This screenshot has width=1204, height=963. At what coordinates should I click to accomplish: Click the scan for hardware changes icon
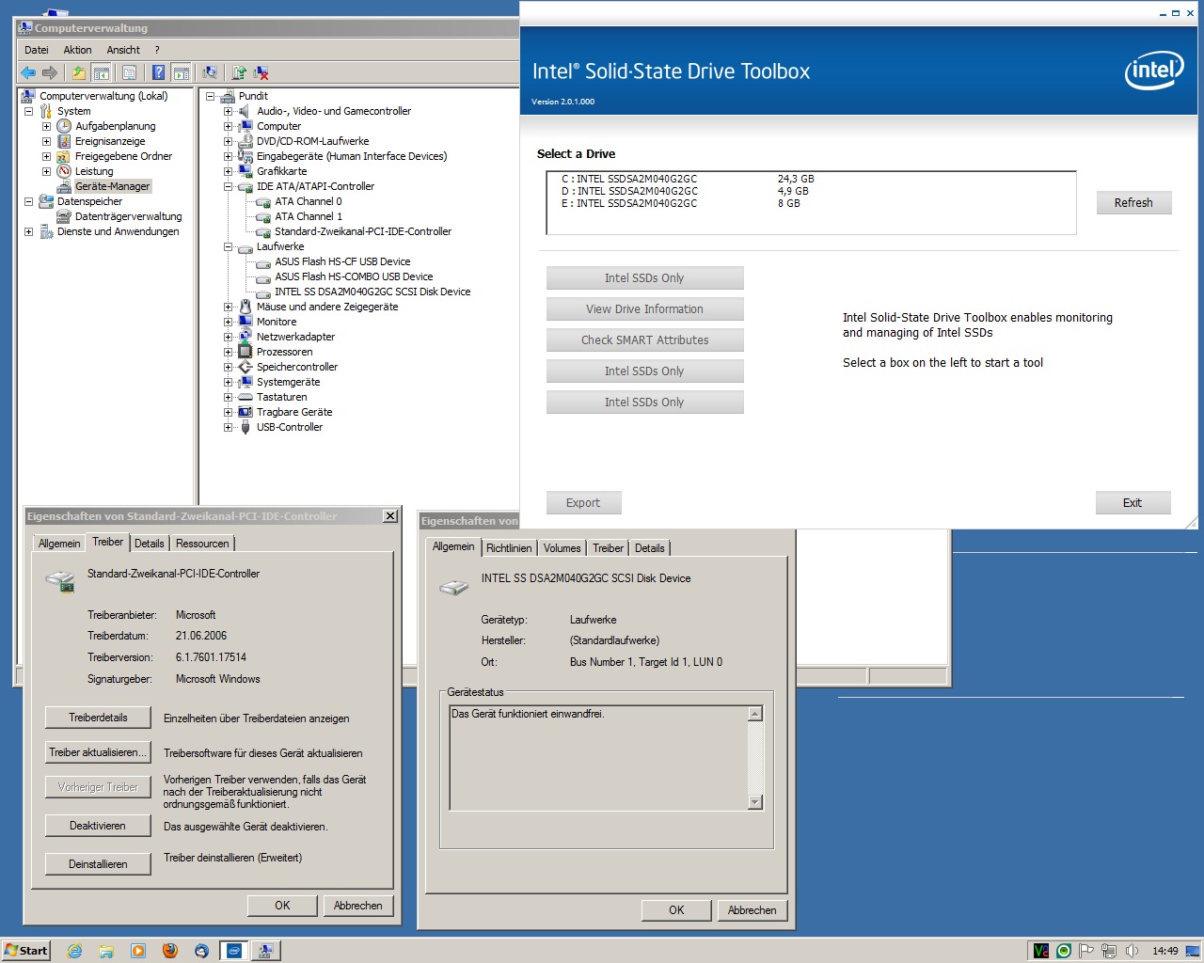coord(210,72)
